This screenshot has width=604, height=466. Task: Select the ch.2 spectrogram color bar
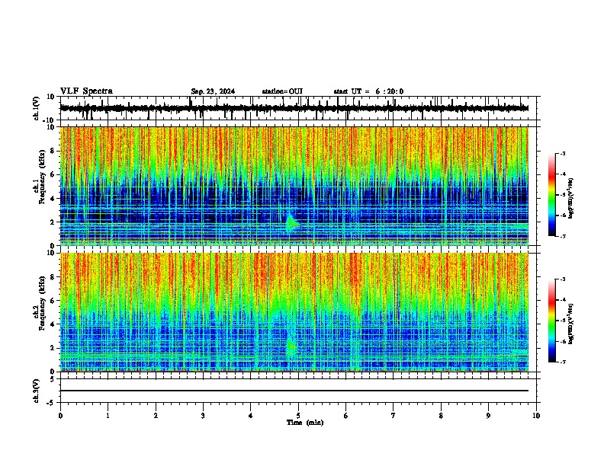(552, 321)
